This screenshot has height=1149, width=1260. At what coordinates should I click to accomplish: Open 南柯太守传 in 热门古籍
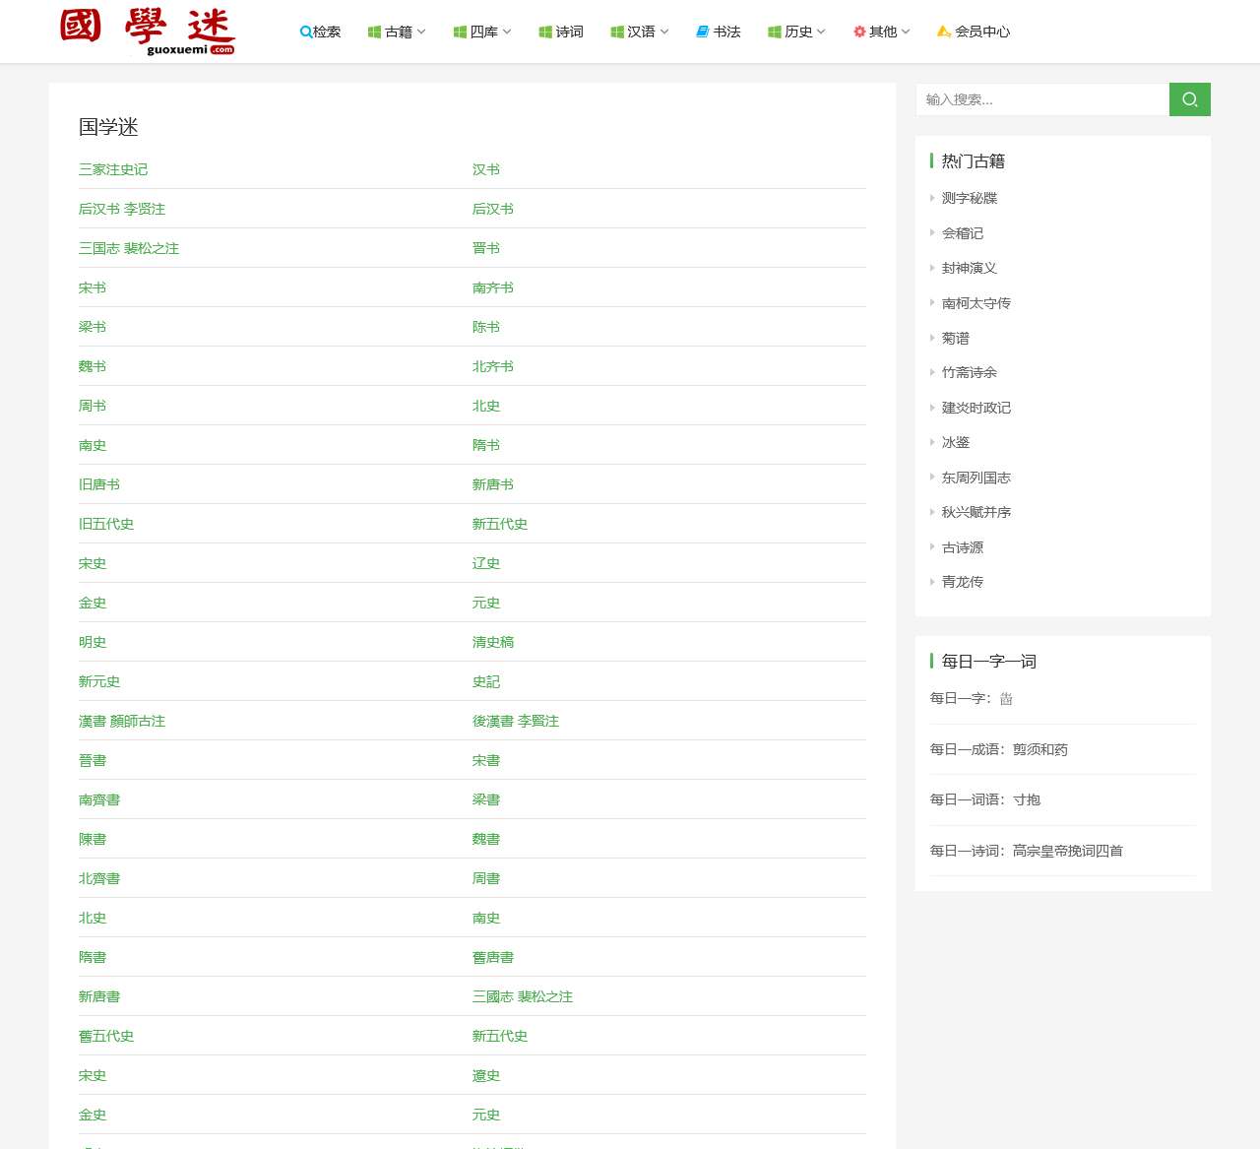click(976, 303)
